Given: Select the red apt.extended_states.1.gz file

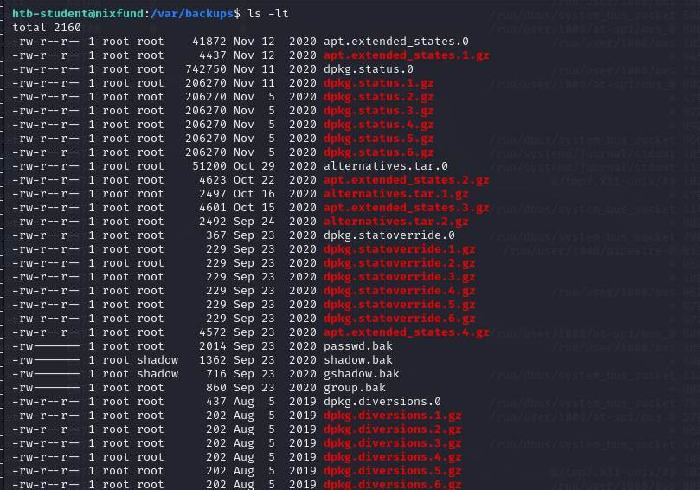Looking at the screenshot, I should (x=406, y=55).
